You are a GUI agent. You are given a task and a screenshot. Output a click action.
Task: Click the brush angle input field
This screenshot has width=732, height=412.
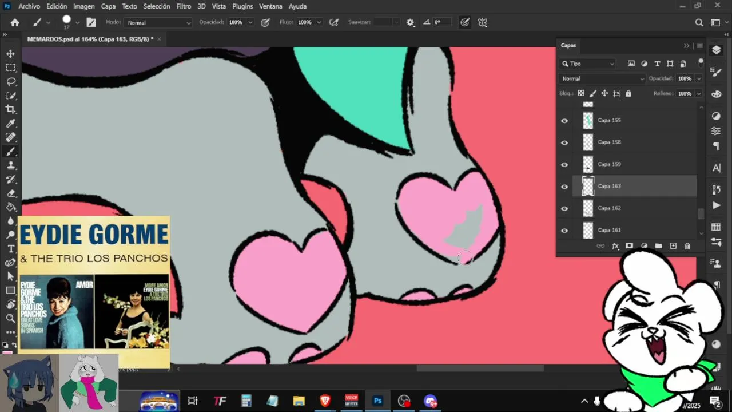coord(441,22)
